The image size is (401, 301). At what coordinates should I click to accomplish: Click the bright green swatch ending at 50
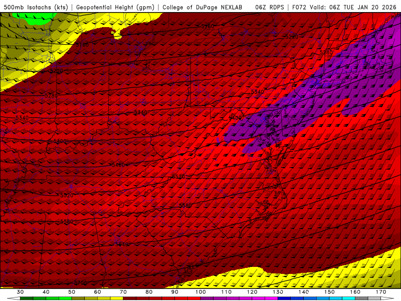65,298
